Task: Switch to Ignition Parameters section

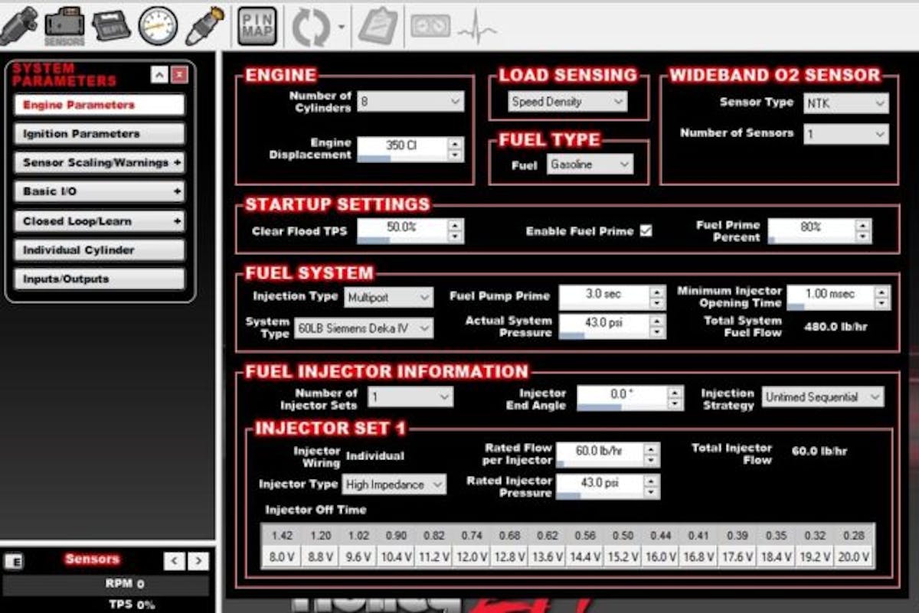Action: (x=99, y=134)
